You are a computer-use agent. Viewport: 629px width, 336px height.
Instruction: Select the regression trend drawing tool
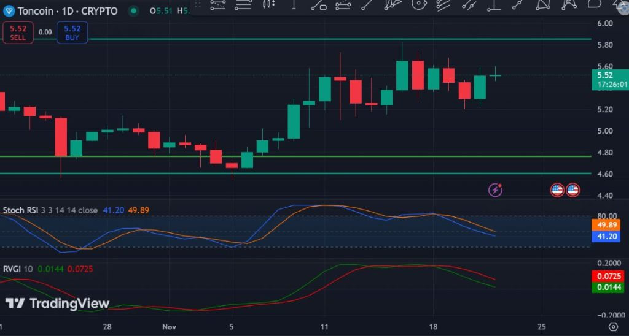click(343, 4)
